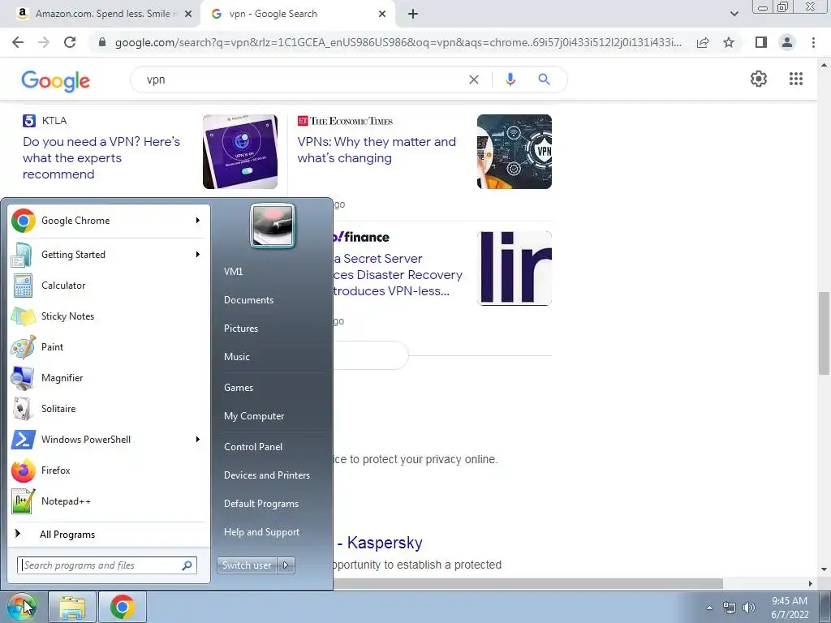The width and height of the screenshot is (831, 623).
Task: Open KTLA VPN experts article
Action: click(101, 158)
